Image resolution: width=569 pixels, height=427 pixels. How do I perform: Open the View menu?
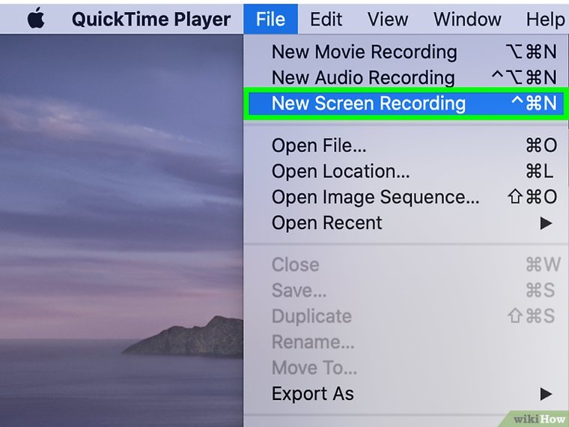point(388,19)
